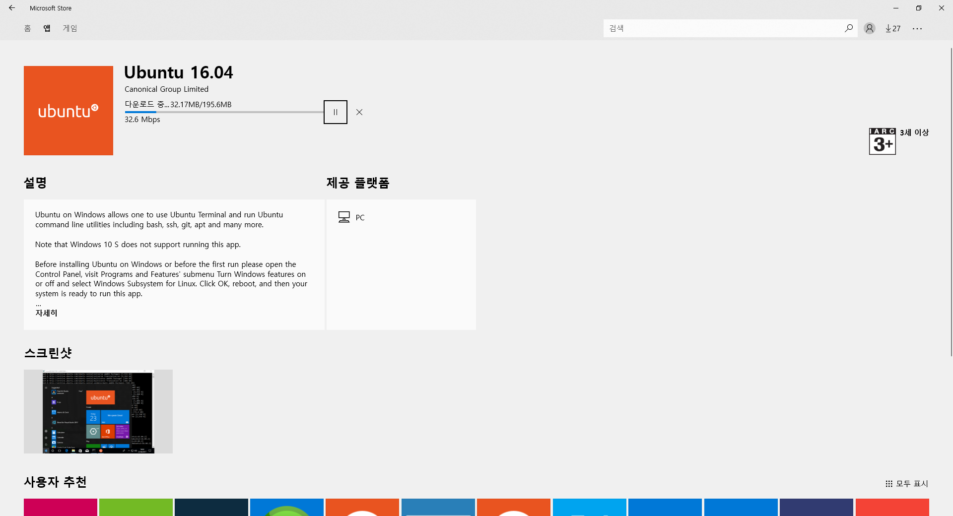Image resolution: width=953 pixels, height=516 pixels.
Task: Click the 32.6 Mbps speed text
Action: 142,120
